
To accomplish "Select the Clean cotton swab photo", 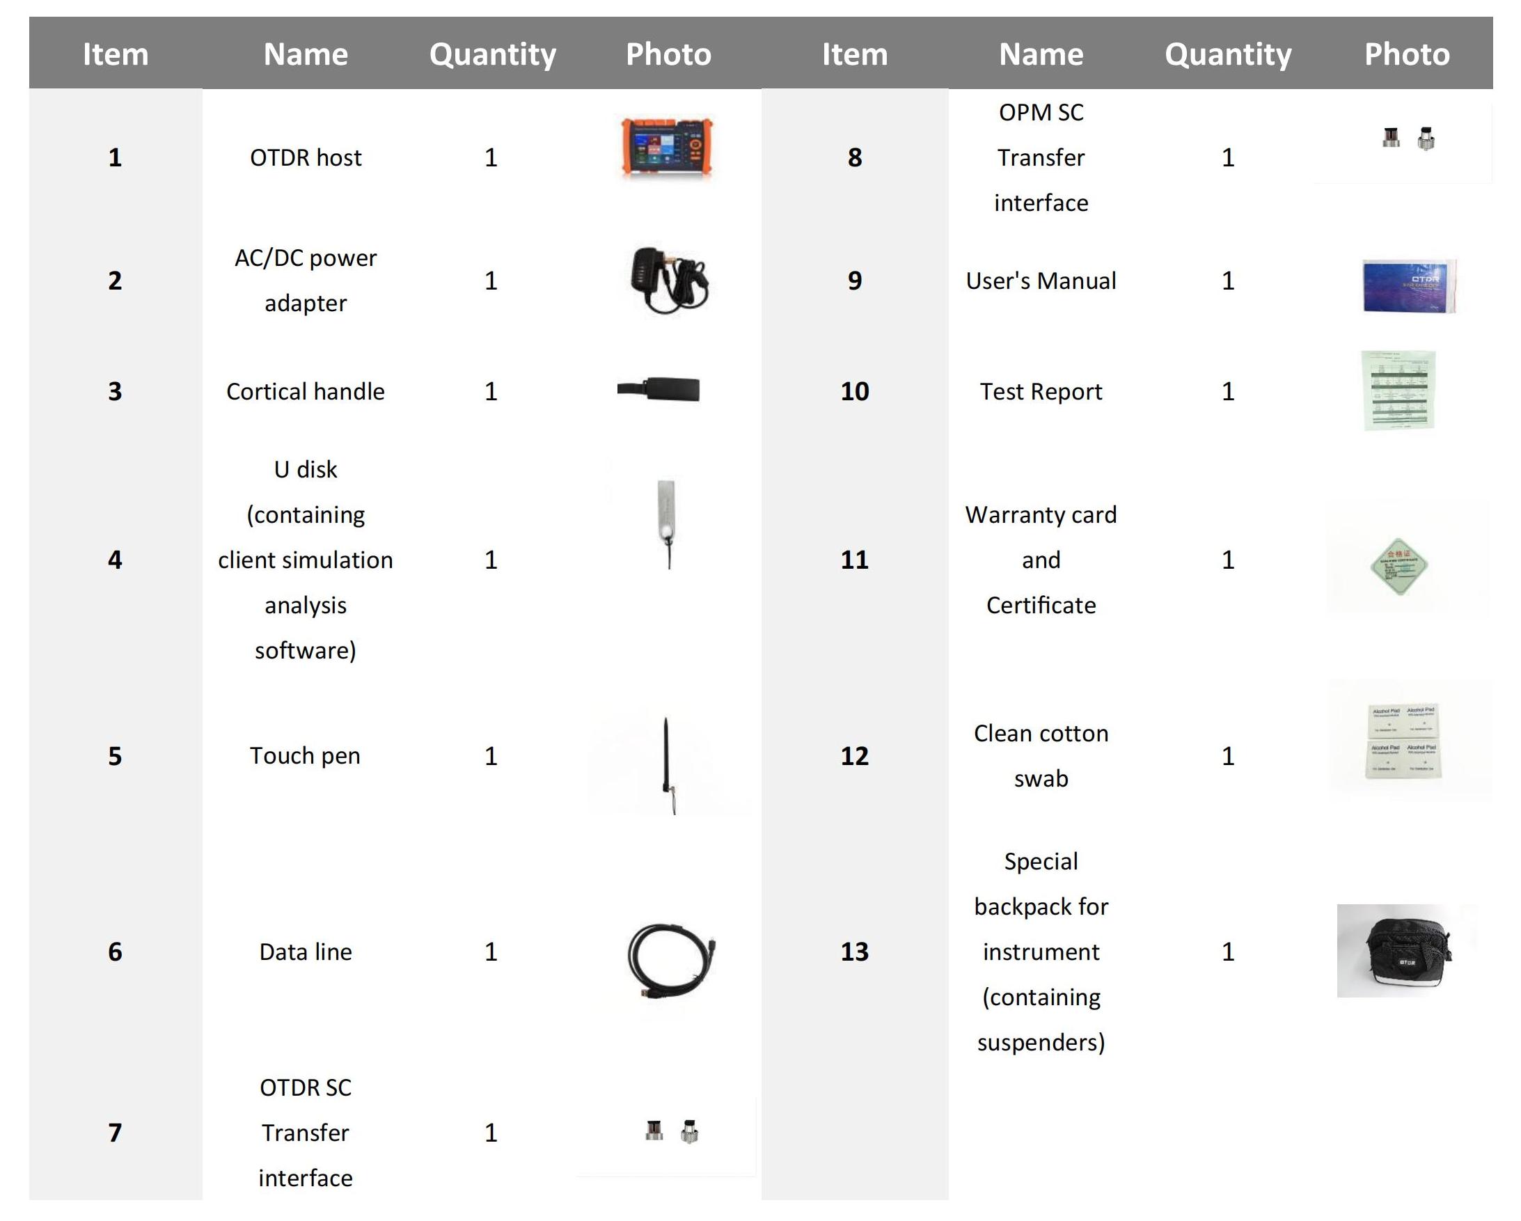I will (x=1403, y=741).
